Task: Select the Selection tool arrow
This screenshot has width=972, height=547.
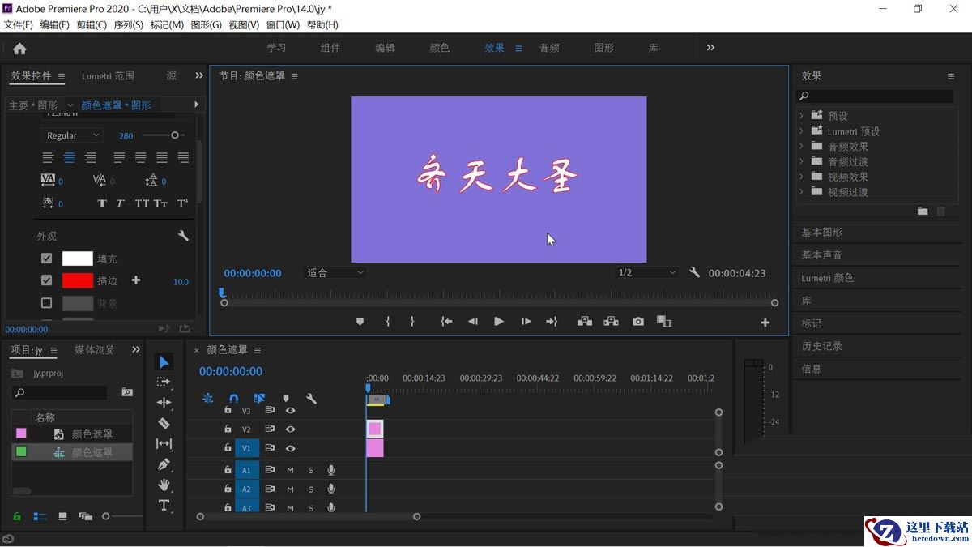Action: point(164,361)
